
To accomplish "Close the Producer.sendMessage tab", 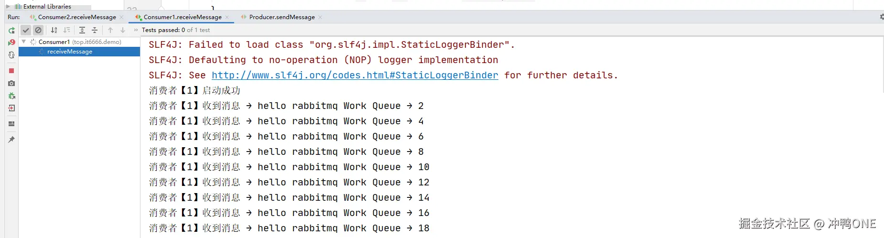I will (320, 17).
